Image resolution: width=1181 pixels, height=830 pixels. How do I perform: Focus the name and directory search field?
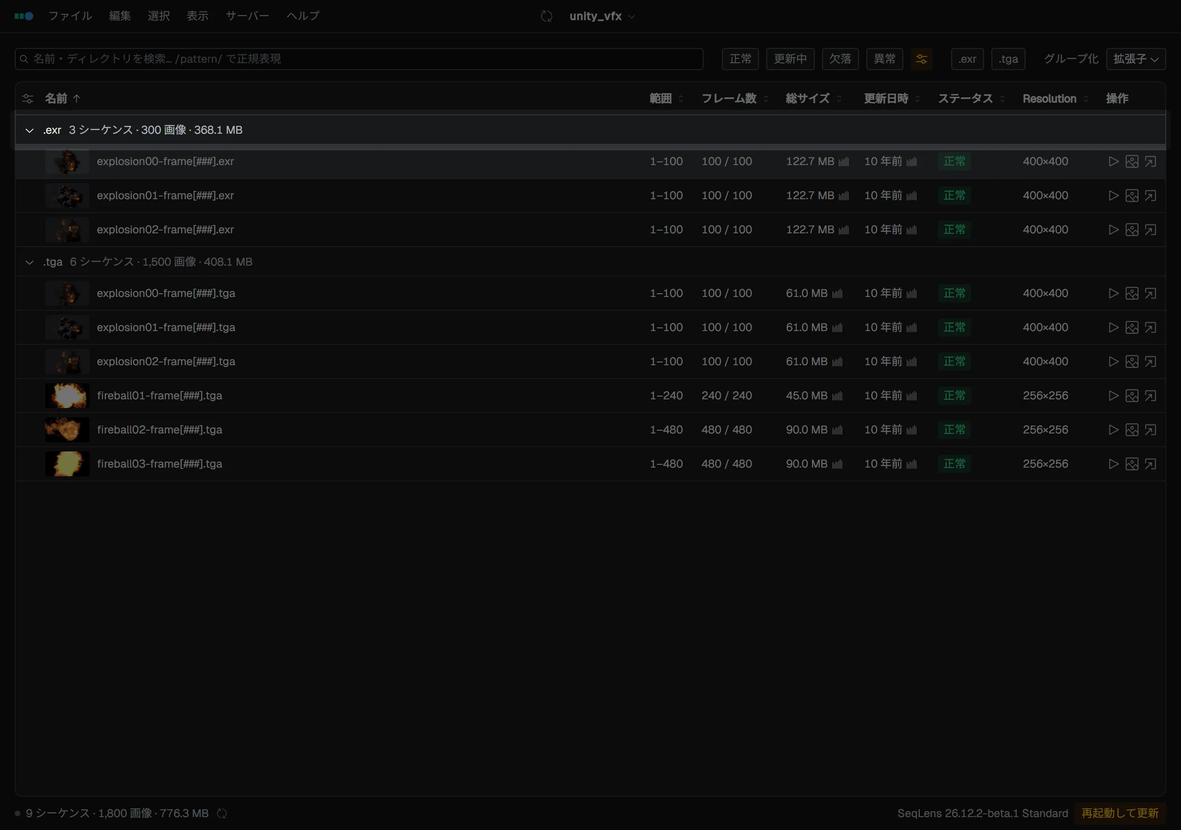[x=359, y=59]
